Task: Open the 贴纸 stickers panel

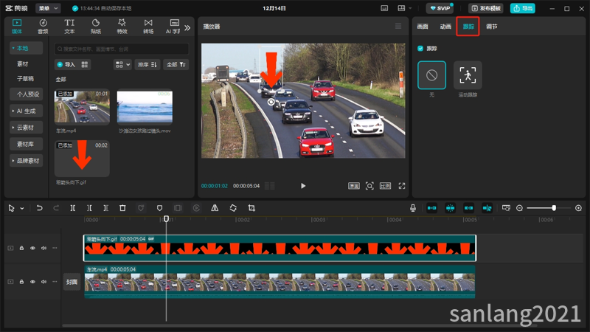Action: tap(96, 27)
